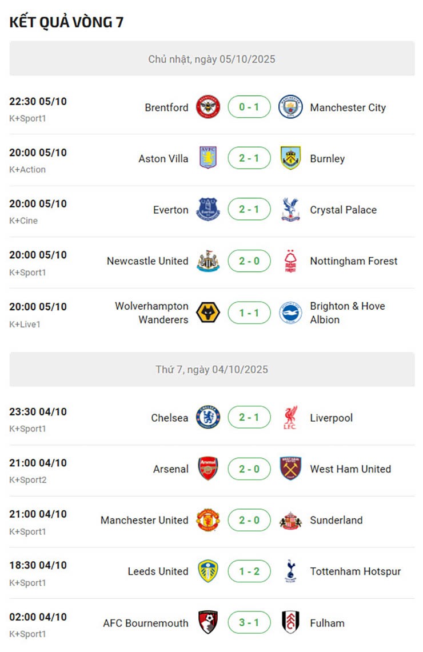Open the Chelsea vs Liverpool 2-1 score
The height and width of the screenshot is (652, 423).
click(x=249, y=418)
